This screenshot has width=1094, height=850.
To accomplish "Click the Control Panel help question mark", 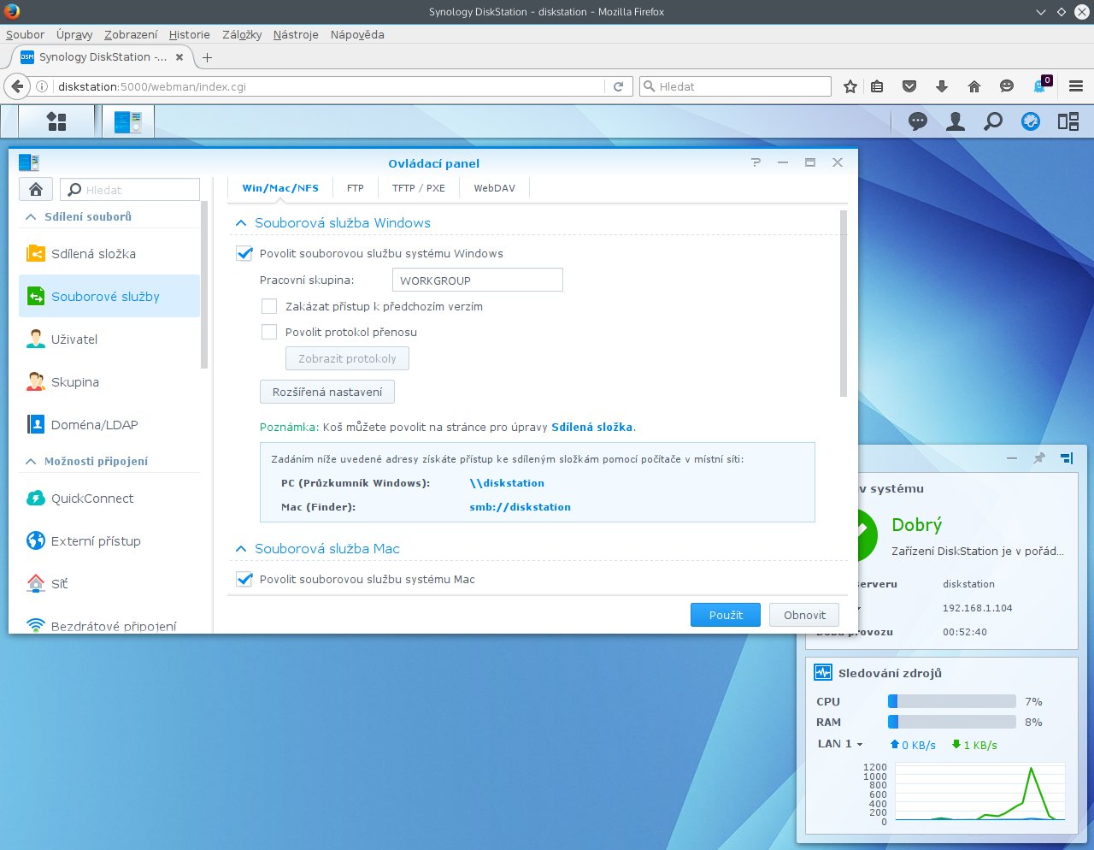I will 756,162.
